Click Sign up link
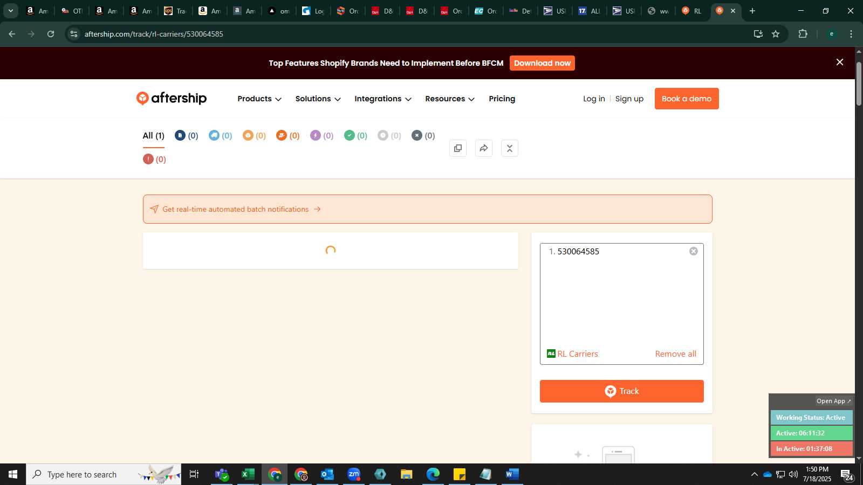Screen dimensions: 863x485 click(x=629, y=99)
